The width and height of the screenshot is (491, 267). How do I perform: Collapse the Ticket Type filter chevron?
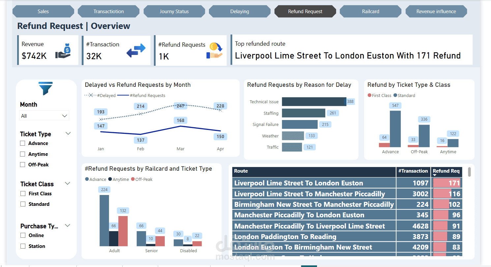[68, 133]
